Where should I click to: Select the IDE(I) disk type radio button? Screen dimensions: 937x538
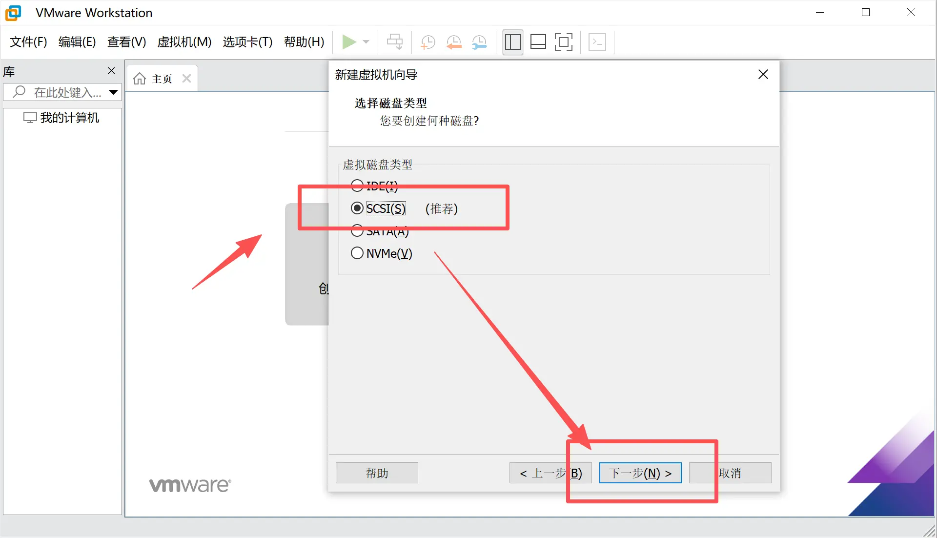click(357, 186)
